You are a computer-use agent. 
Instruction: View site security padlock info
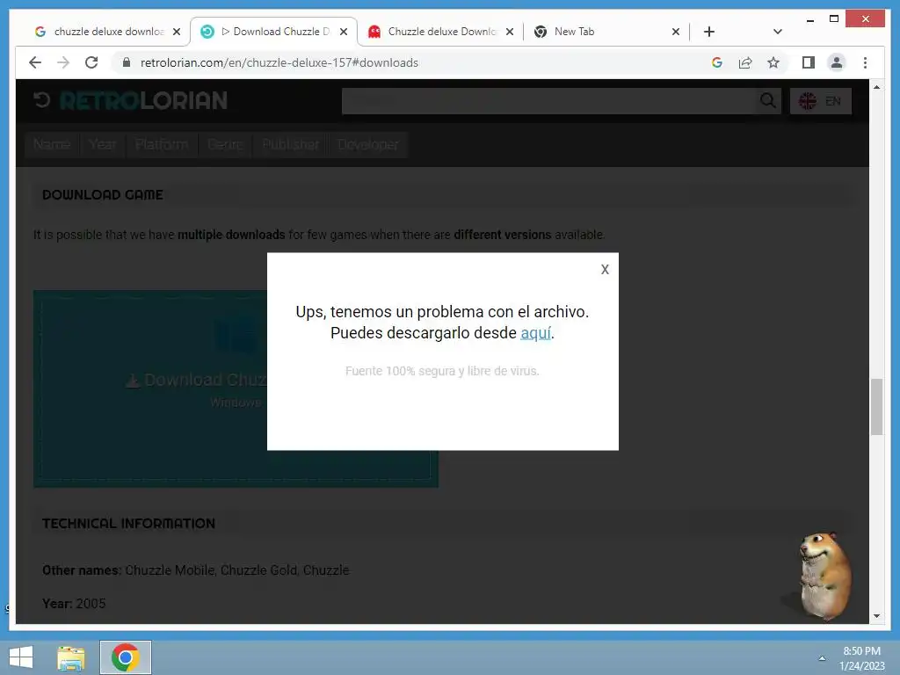coord(127,62)
